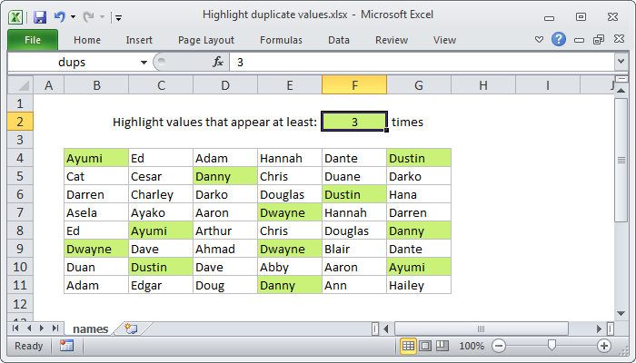This screenshot has width=636, height=363.
Task: Expand the formula bar
Action: click(621, 62)
